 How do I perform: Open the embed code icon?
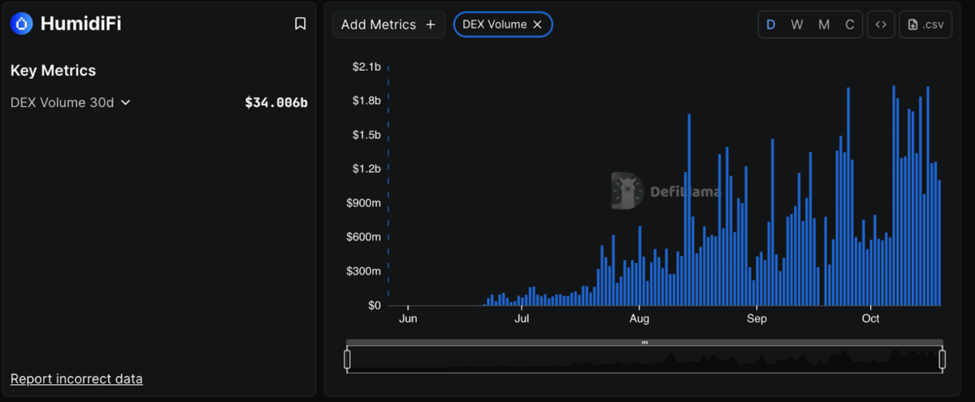point(881,24)
